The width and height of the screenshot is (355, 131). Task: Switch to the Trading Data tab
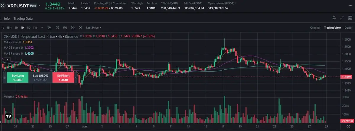[23, 19]
